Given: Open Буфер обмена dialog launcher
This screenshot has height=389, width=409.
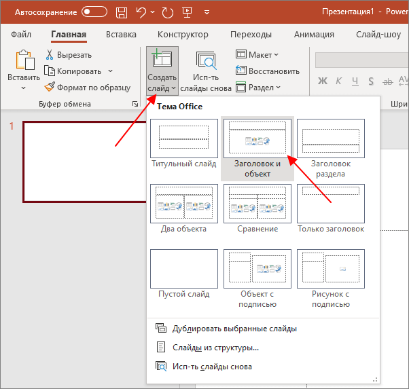Looking at the screenshot, I should point(135,104).
